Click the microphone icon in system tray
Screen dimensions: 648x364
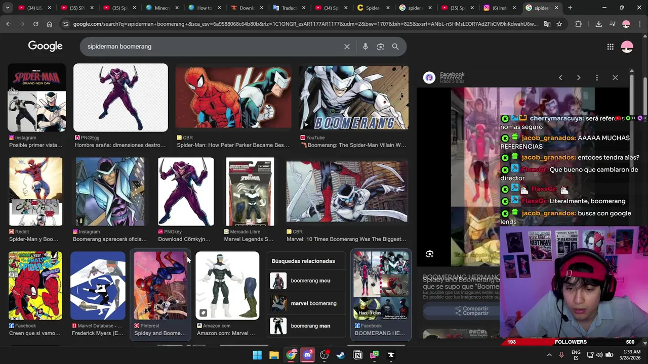561,355
